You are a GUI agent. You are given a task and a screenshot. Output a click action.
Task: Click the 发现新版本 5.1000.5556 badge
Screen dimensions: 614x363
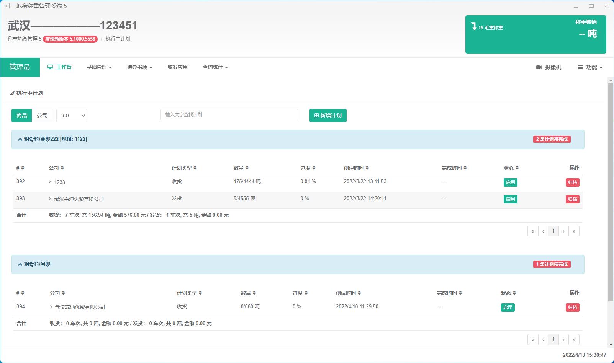click(70, 39)
